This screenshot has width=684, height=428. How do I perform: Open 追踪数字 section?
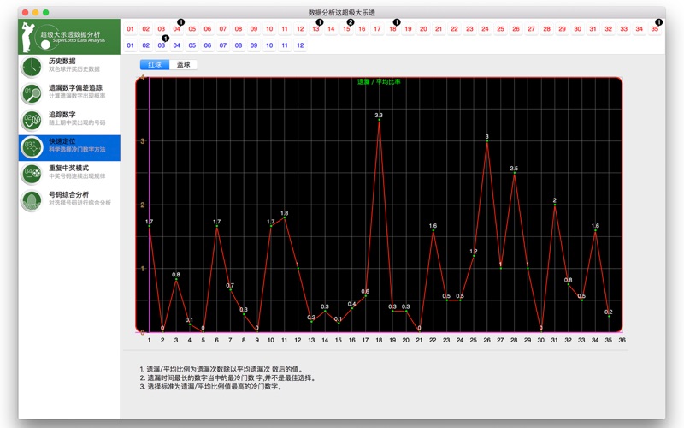tap(69, 121)
